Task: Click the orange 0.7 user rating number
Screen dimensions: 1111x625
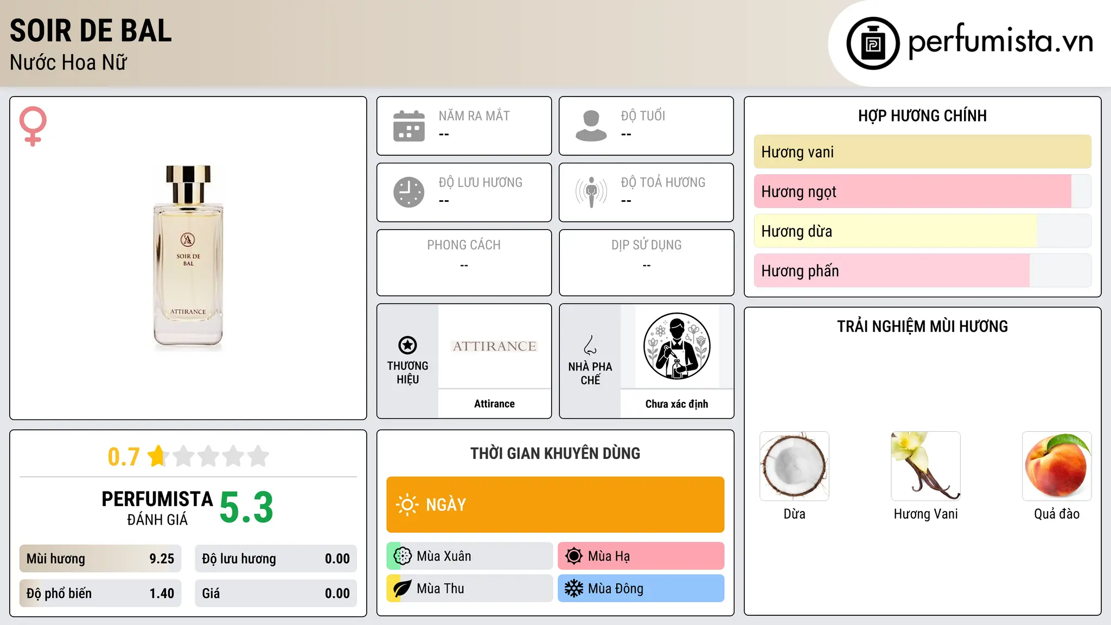Action: click(x=124, y=457)
